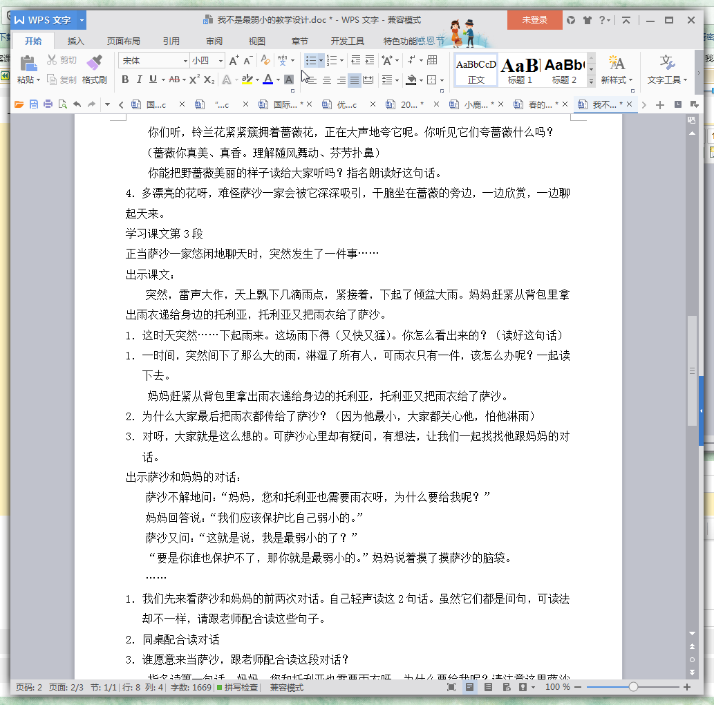Decrease paragraph indent
714x705 pixels.
(x=356, y=60)
